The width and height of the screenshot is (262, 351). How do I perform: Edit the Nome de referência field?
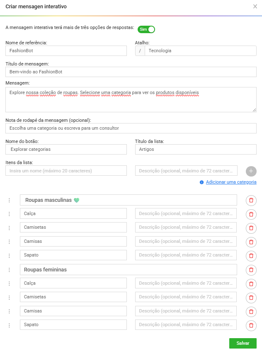[66, 51]
